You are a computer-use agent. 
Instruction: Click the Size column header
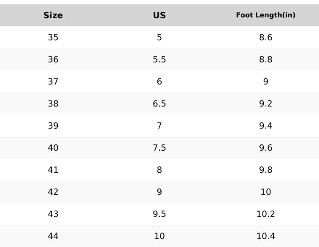pos(53,15)
